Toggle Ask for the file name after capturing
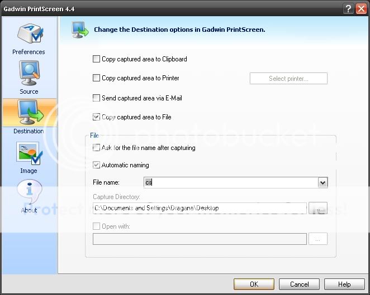 96,148
